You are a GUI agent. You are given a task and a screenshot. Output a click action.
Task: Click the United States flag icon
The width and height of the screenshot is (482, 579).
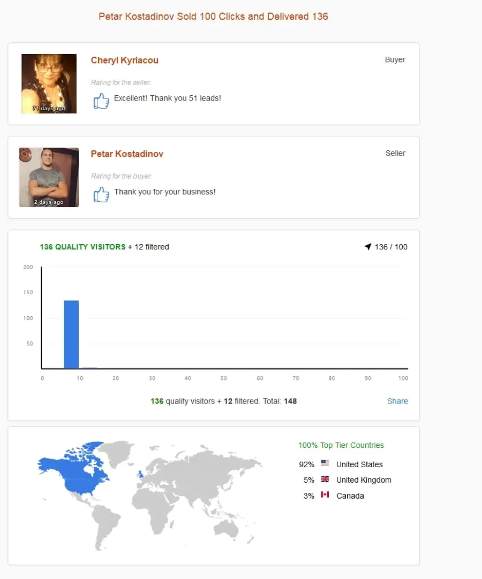point(325,463)
